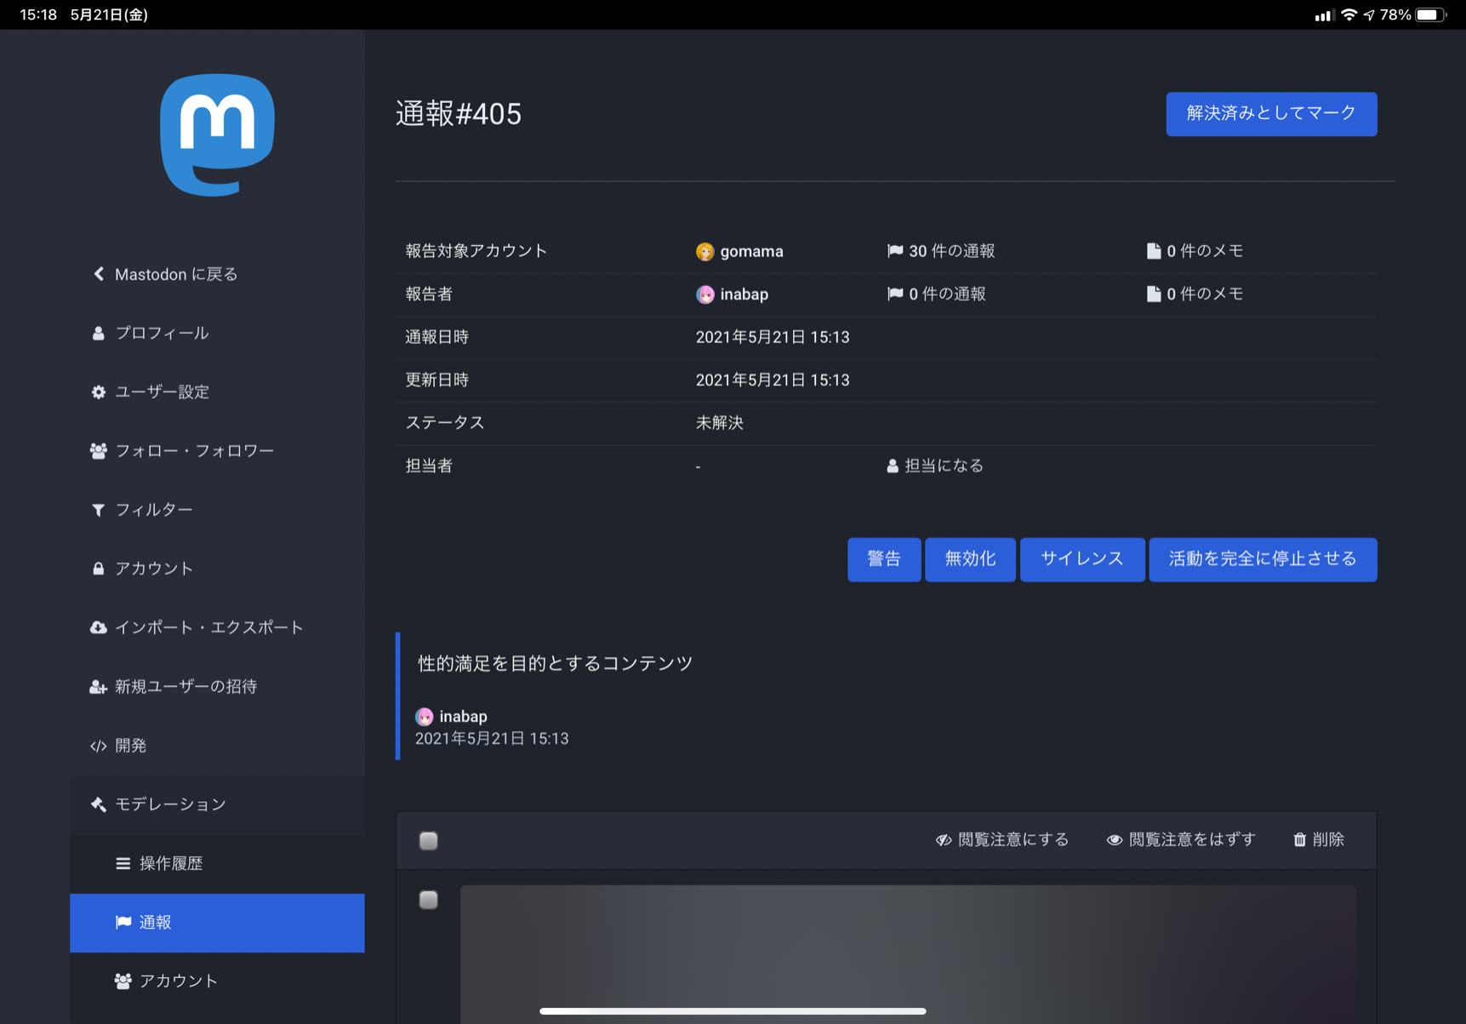Screen dimensions: 1466x1024
Task: Click 通報日時 value 2021年5月21日 15:13
Action: (x=773, y=337)
